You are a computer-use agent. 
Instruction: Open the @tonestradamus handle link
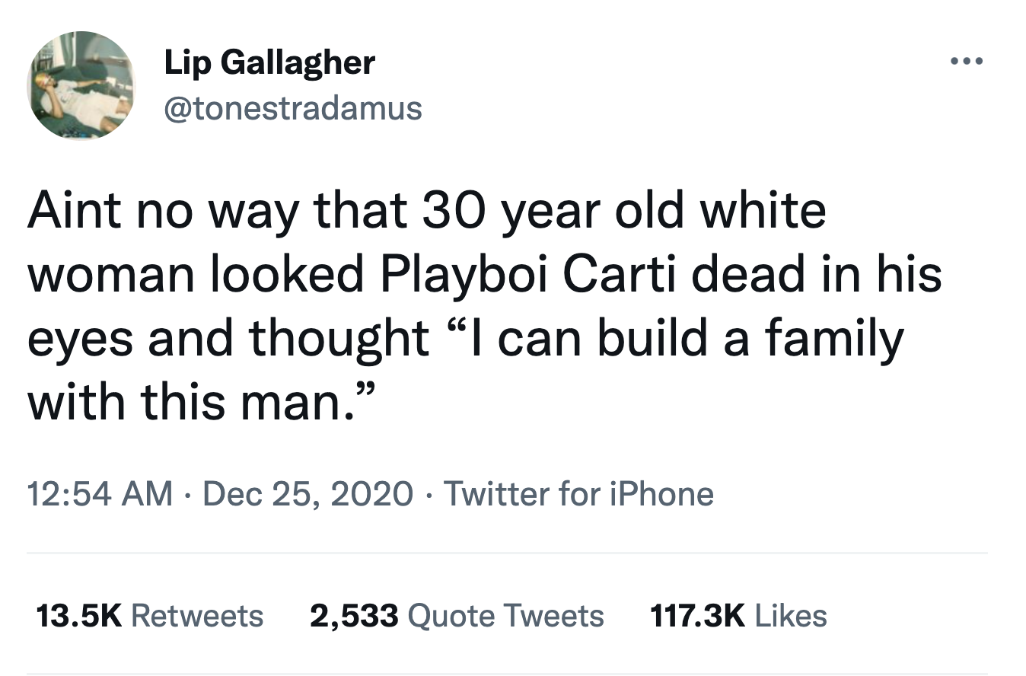coord(293,109)
